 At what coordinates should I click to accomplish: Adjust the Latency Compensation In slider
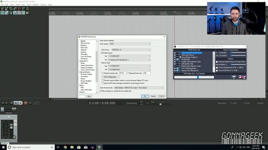238,53
